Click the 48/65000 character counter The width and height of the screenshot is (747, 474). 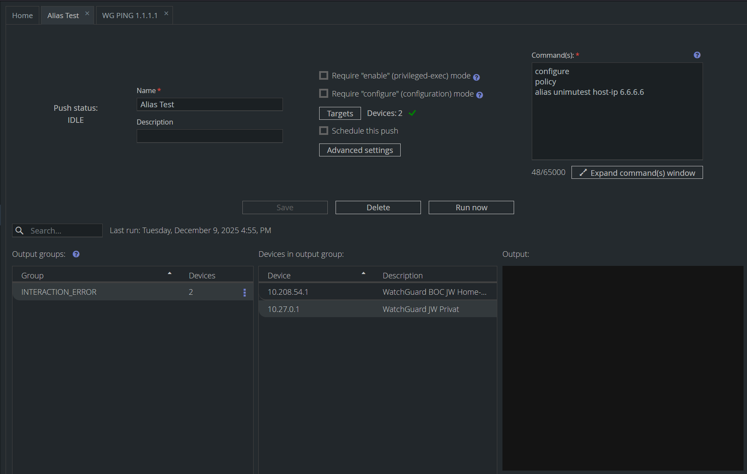[x=548, y=172]
